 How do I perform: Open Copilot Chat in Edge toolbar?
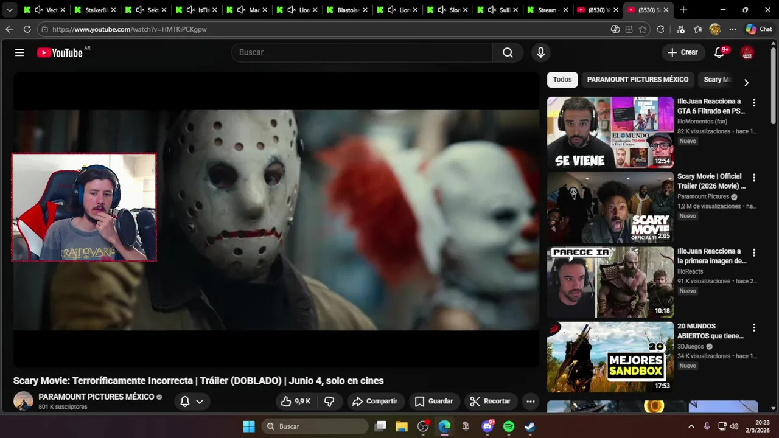(x=759, y=29)
